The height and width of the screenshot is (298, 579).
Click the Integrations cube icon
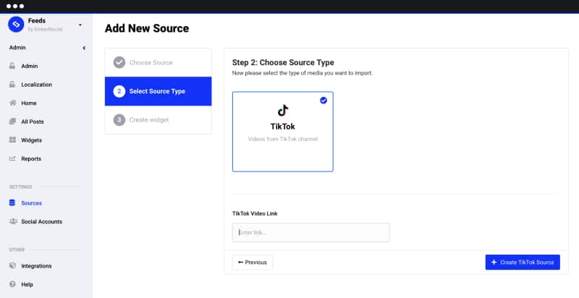[12, 265]
